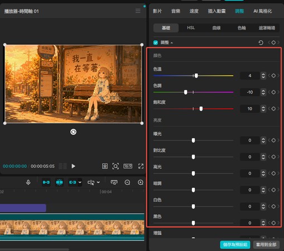This screenshot has height=251, width=284.
Task: Collapse the 調整 section caret
Action: 172,43
